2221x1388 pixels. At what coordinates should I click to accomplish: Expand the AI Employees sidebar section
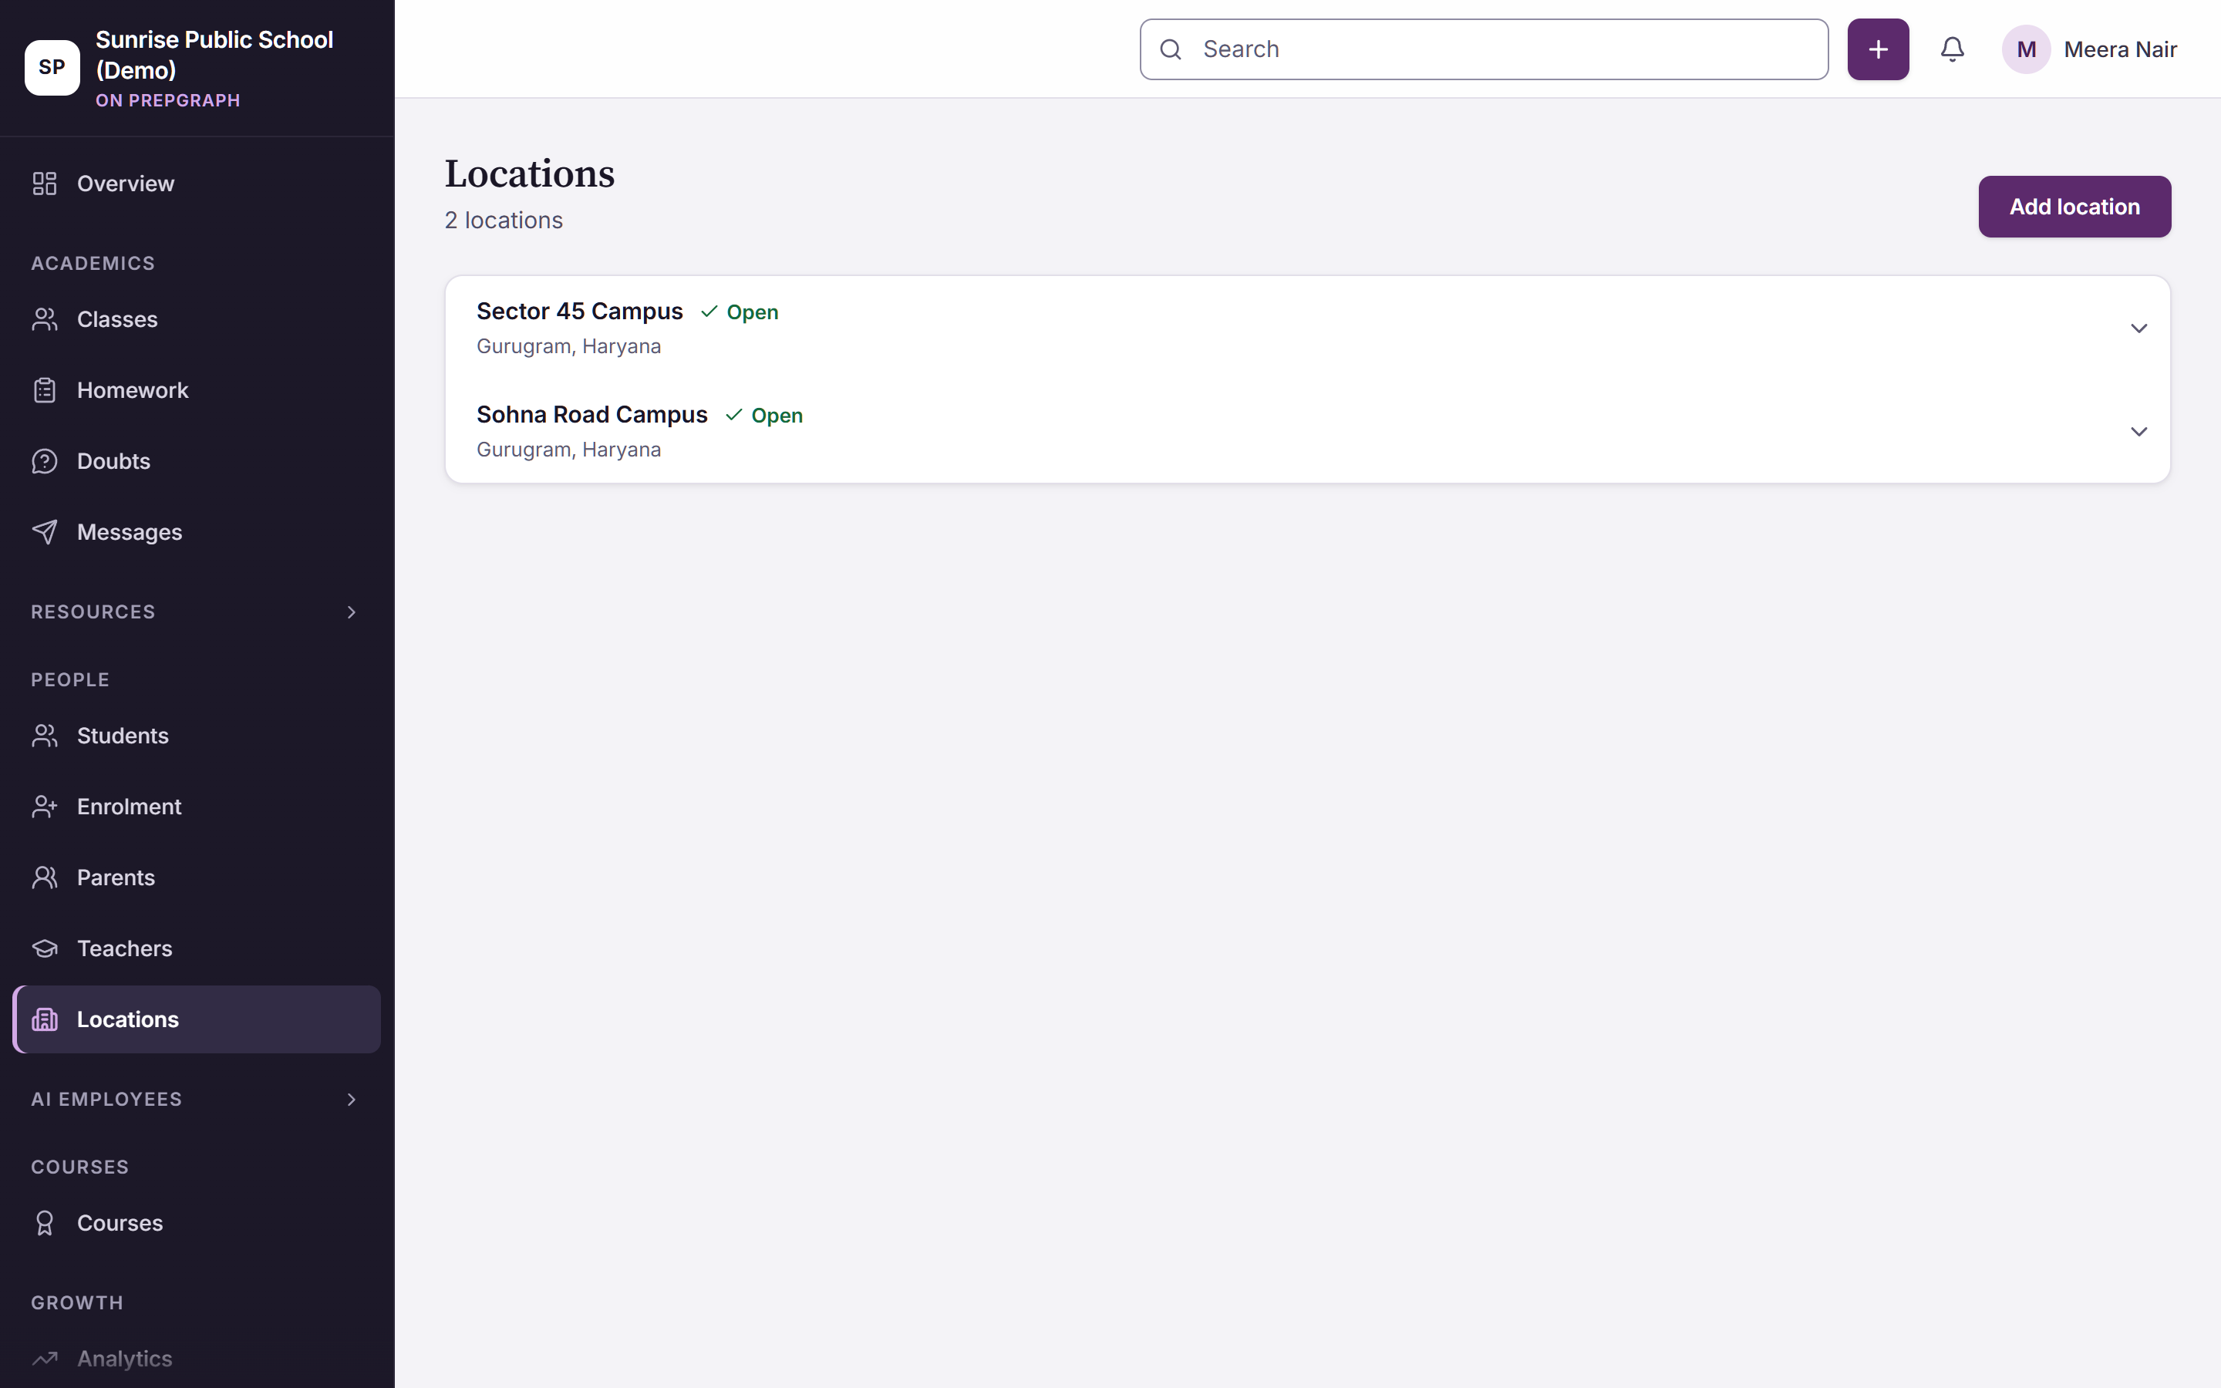197,1099
